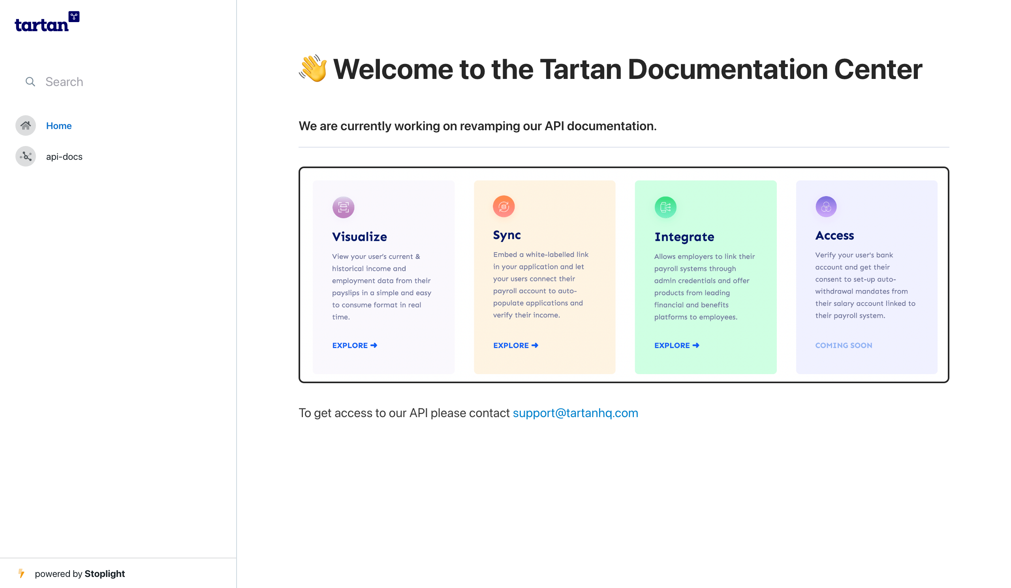Click the Sync orange refresh icon
The width and height of the screenshot is (1011, 588).
pos(504,206)
